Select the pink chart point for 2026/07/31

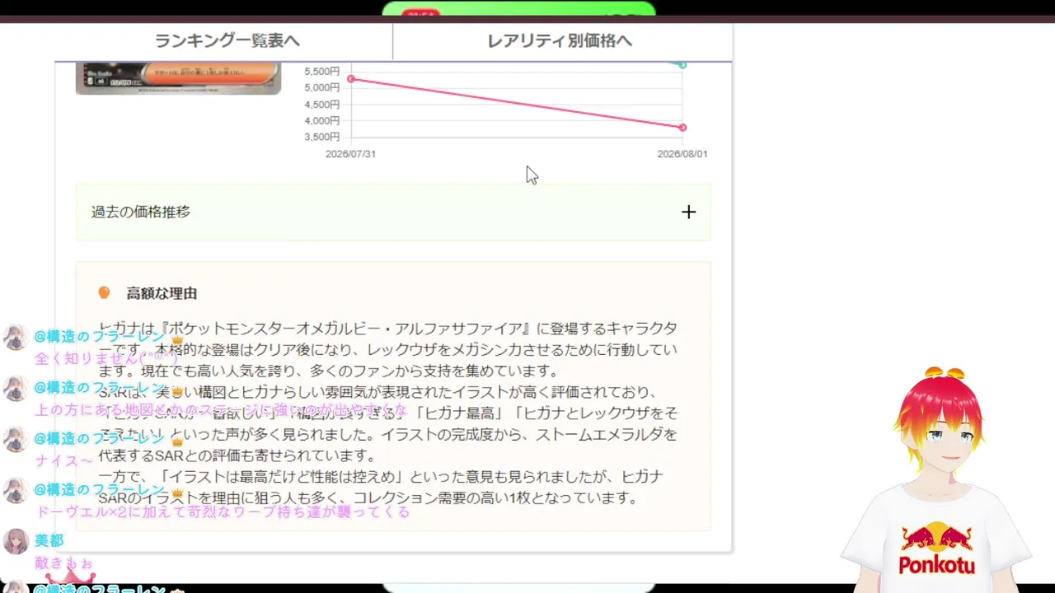pos(351,79)
